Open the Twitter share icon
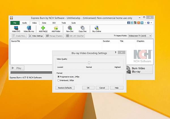The image size is (170, 119). [x=132, y=23]
